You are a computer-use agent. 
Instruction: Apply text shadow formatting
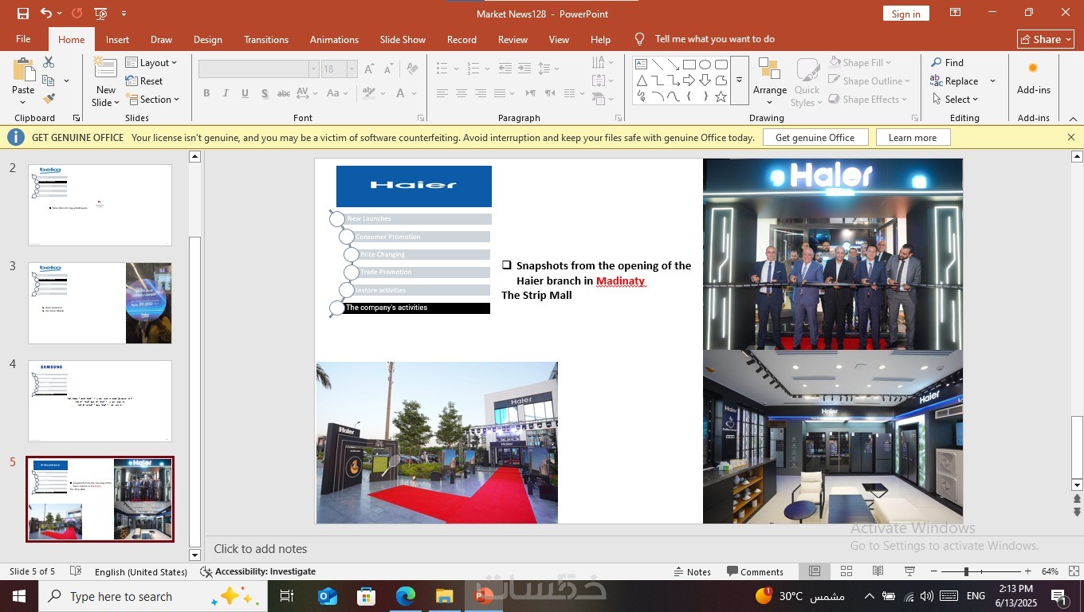click(x=264, y=93)
